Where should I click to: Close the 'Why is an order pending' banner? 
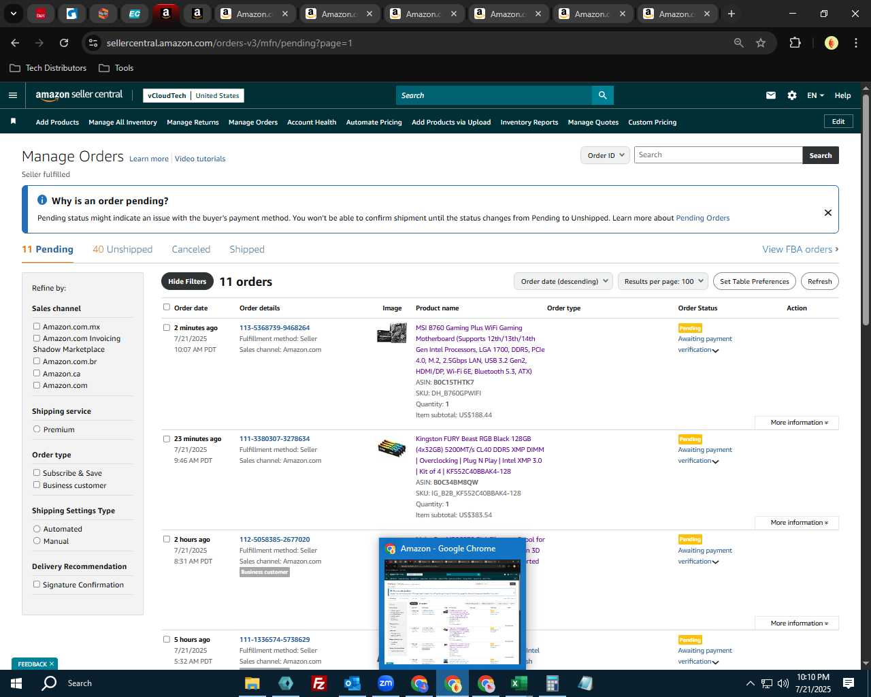coord(828,212)
